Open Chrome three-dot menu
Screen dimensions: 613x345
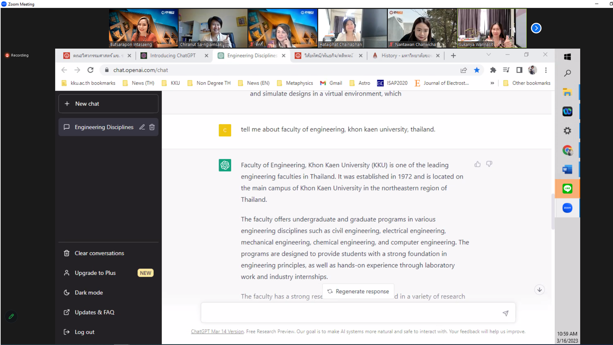point(546,70)
